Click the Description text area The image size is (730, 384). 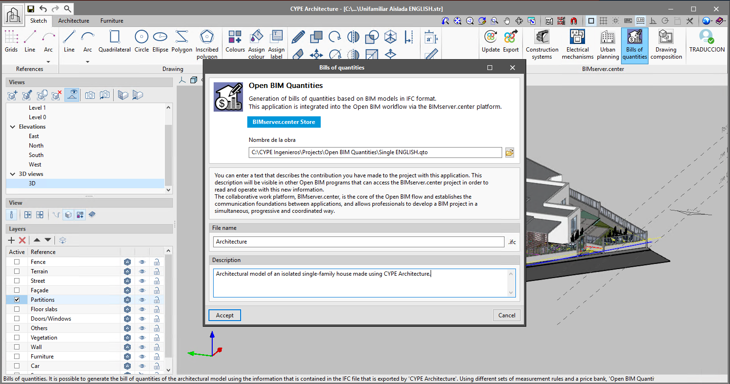point(364,283)
